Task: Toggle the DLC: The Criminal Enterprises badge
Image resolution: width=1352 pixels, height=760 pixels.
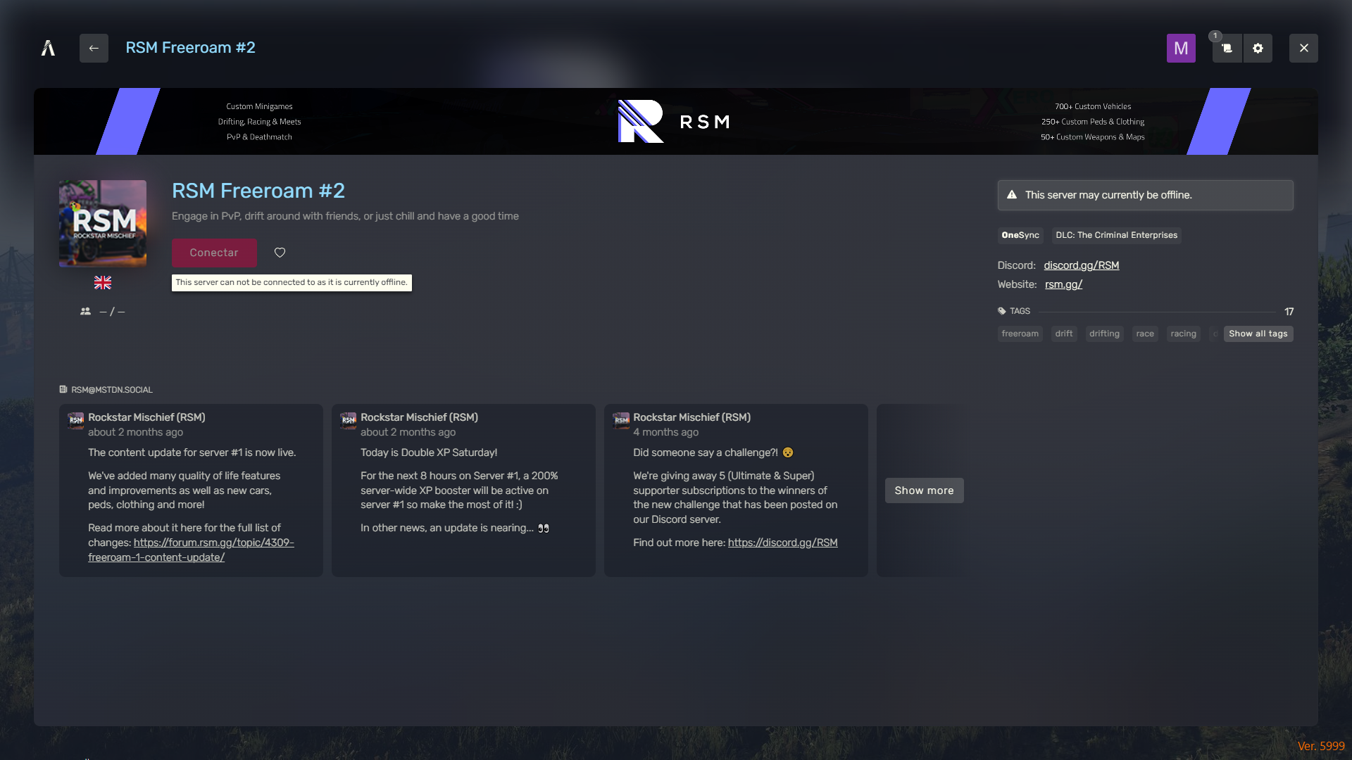Action: tap(1115, 235)
